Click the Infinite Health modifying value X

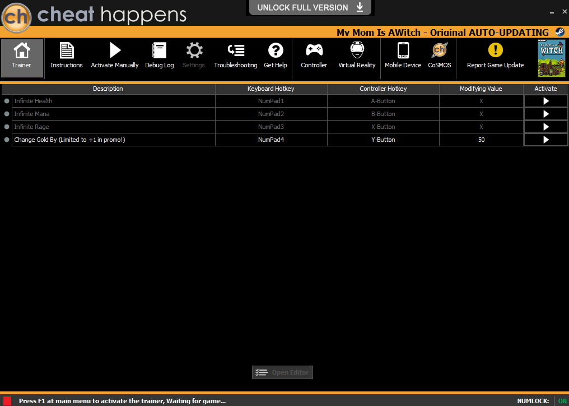click(x=481, y=101)
